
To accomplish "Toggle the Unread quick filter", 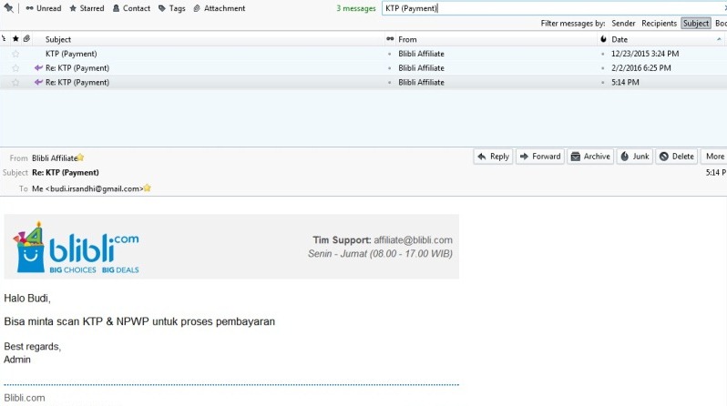I will [44, 8].
